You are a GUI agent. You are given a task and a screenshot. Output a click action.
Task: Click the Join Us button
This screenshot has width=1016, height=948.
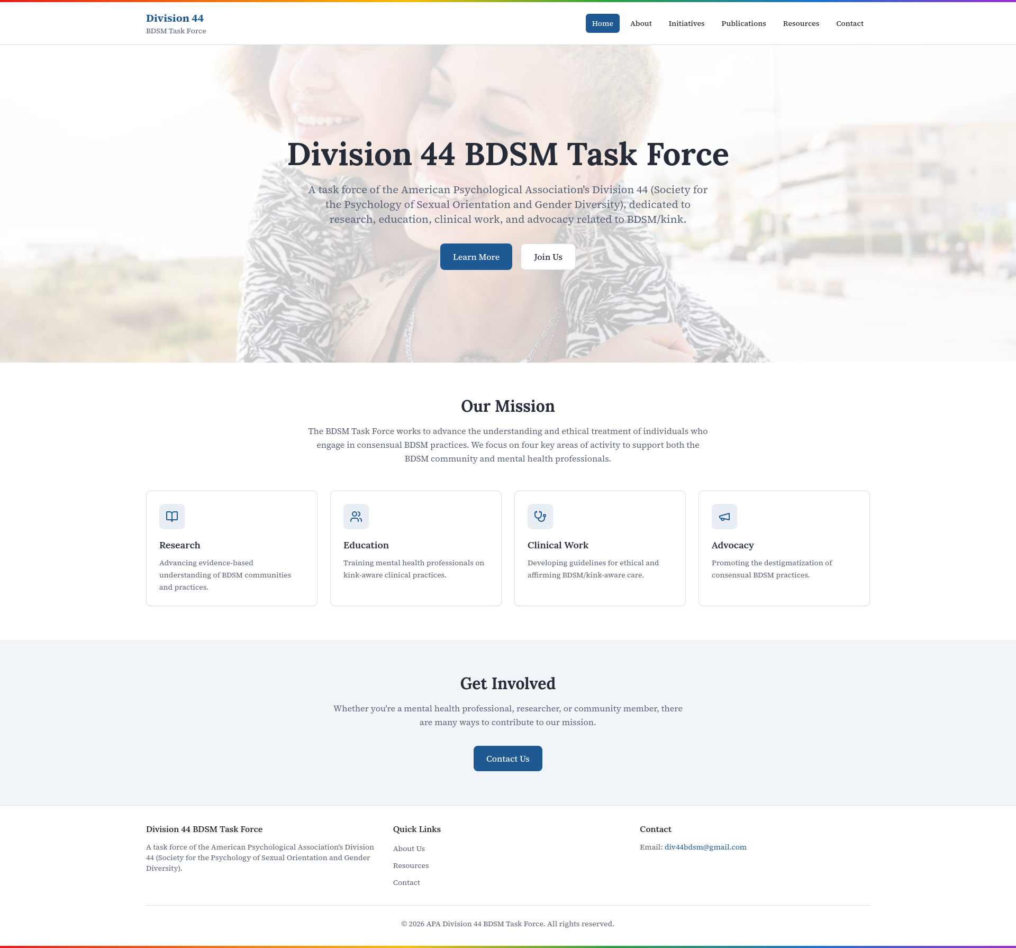coord(548,257)
